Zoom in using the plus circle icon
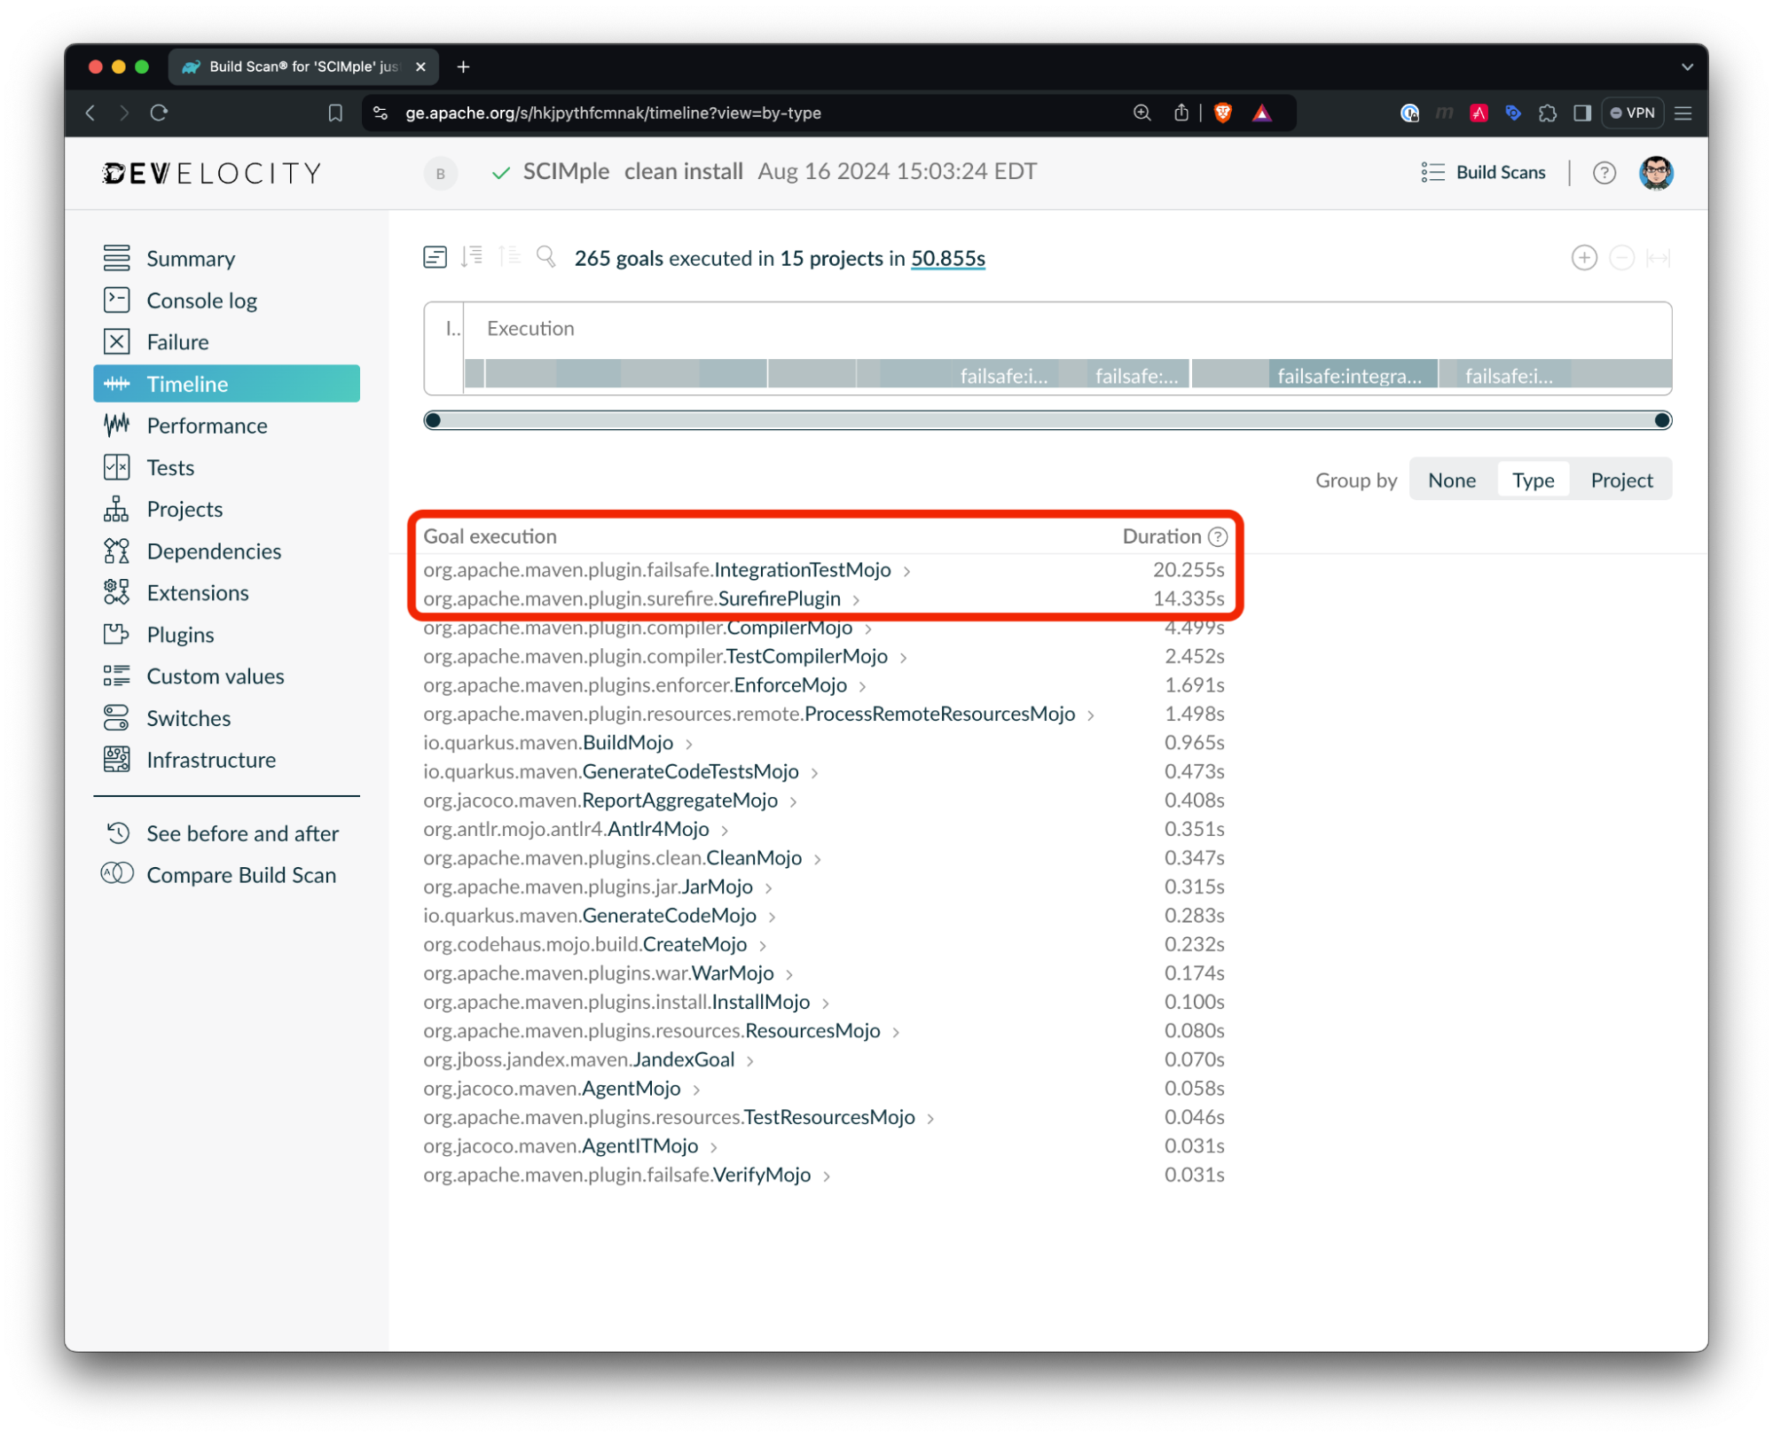Image resolution: width=1773 pixels, height=1438 pixels. coord(1584,257)
